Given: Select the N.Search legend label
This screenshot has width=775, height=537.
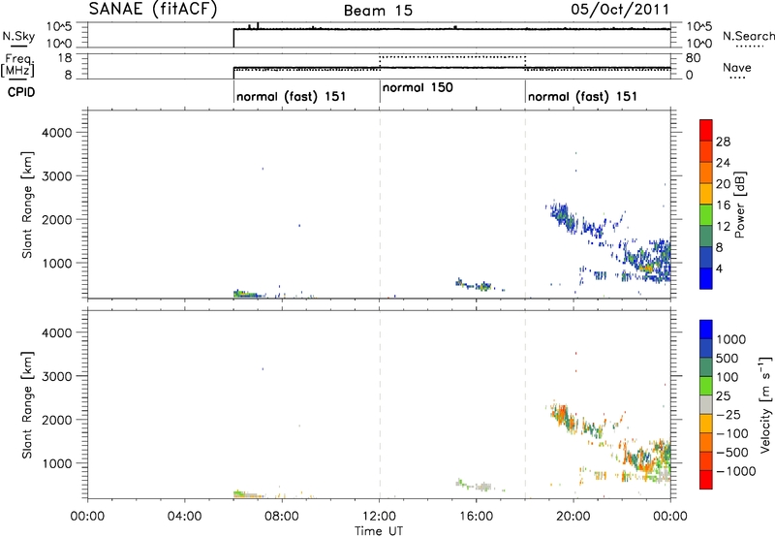Looking at the screenshot, I should pos(748,36).
